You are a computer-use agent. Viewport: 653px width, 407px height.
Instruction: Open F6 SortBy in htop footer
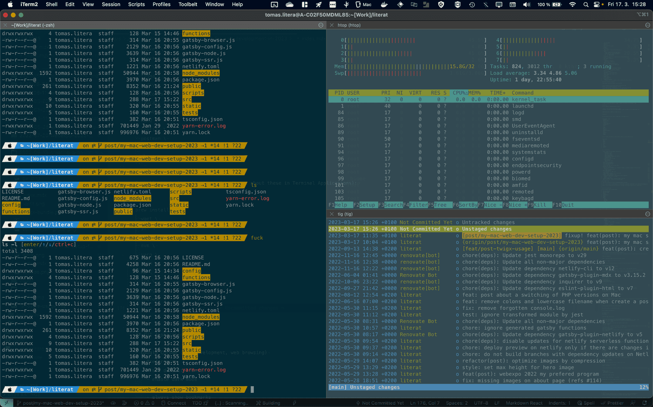(465, 205)
